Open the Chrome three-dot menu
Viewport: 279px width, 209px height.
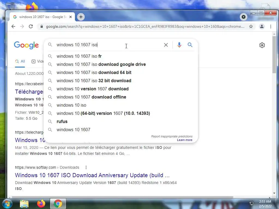pyautogui.click(x=271, y=26)
